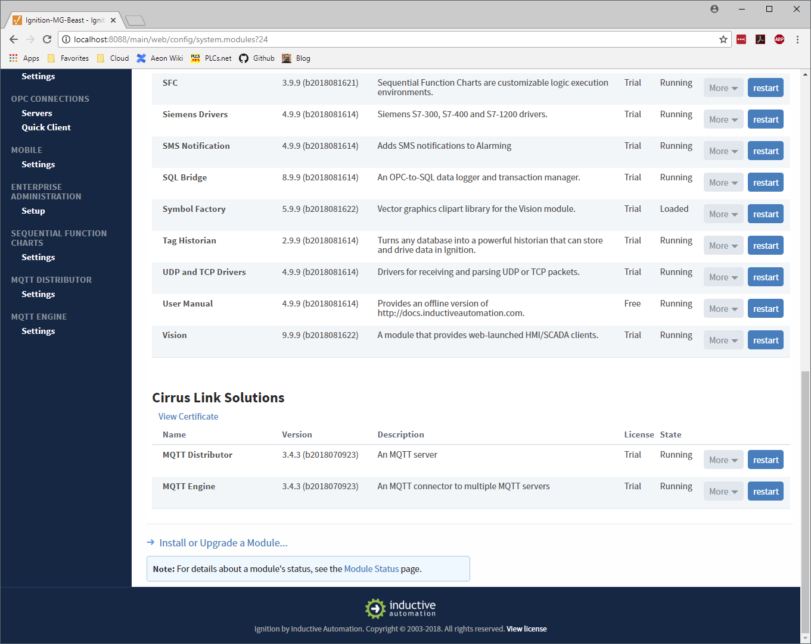Open the Adblock Plus extension icon
The height and width of the screenshot is (644, 811).
click(x=779, y=39)
